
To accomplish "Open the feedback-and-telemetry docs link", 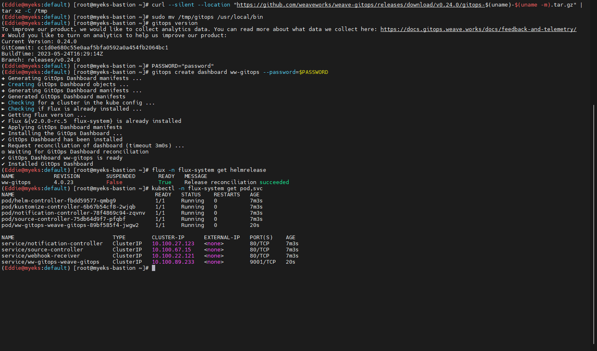I will tap(478, 29).
